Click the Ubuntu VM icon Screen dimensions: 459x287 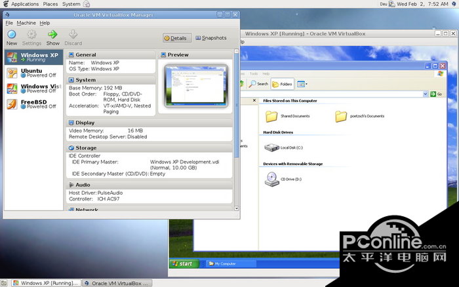click(x=12, y=73)
